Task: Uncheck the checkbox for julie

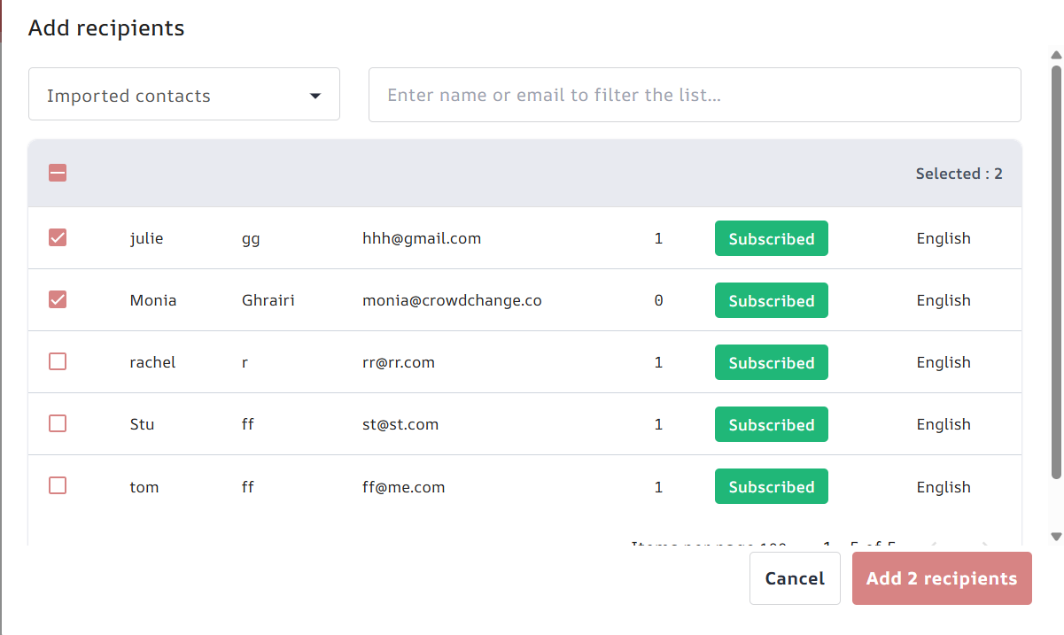Action: point(58,237)
